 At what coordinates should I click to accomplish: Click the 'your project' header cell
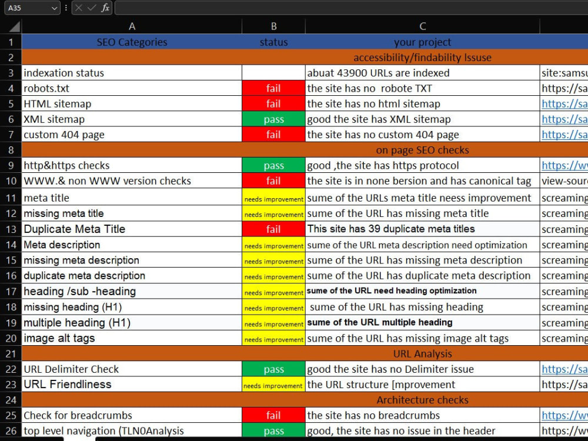pos(423,42)
